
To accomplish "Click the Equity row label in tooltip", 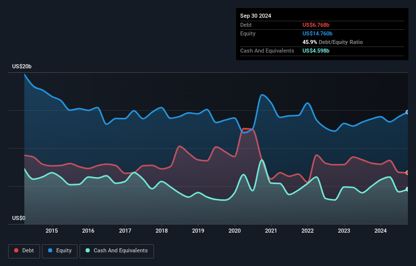I will point(248,33).
